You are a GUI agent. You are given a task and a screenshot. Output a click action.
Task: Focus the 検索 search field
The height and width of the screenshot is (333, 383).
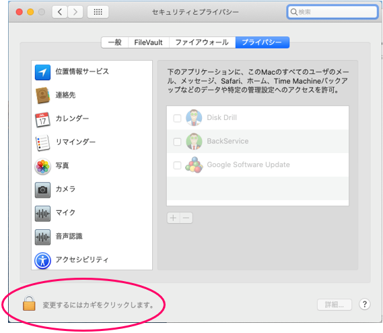point(333,11)
